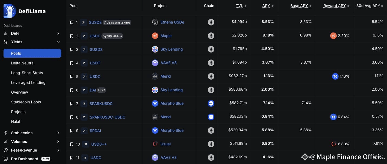Image resolution: width=387 pixels, height=164 pixels.
Task: Open external link arrow for SUSDE pool
Action: 83,22
